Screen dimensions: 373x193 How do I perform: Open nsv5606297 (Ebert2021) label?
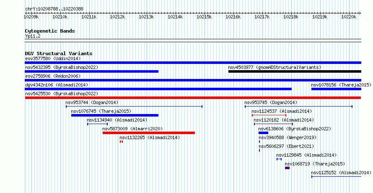click(286, 146)
